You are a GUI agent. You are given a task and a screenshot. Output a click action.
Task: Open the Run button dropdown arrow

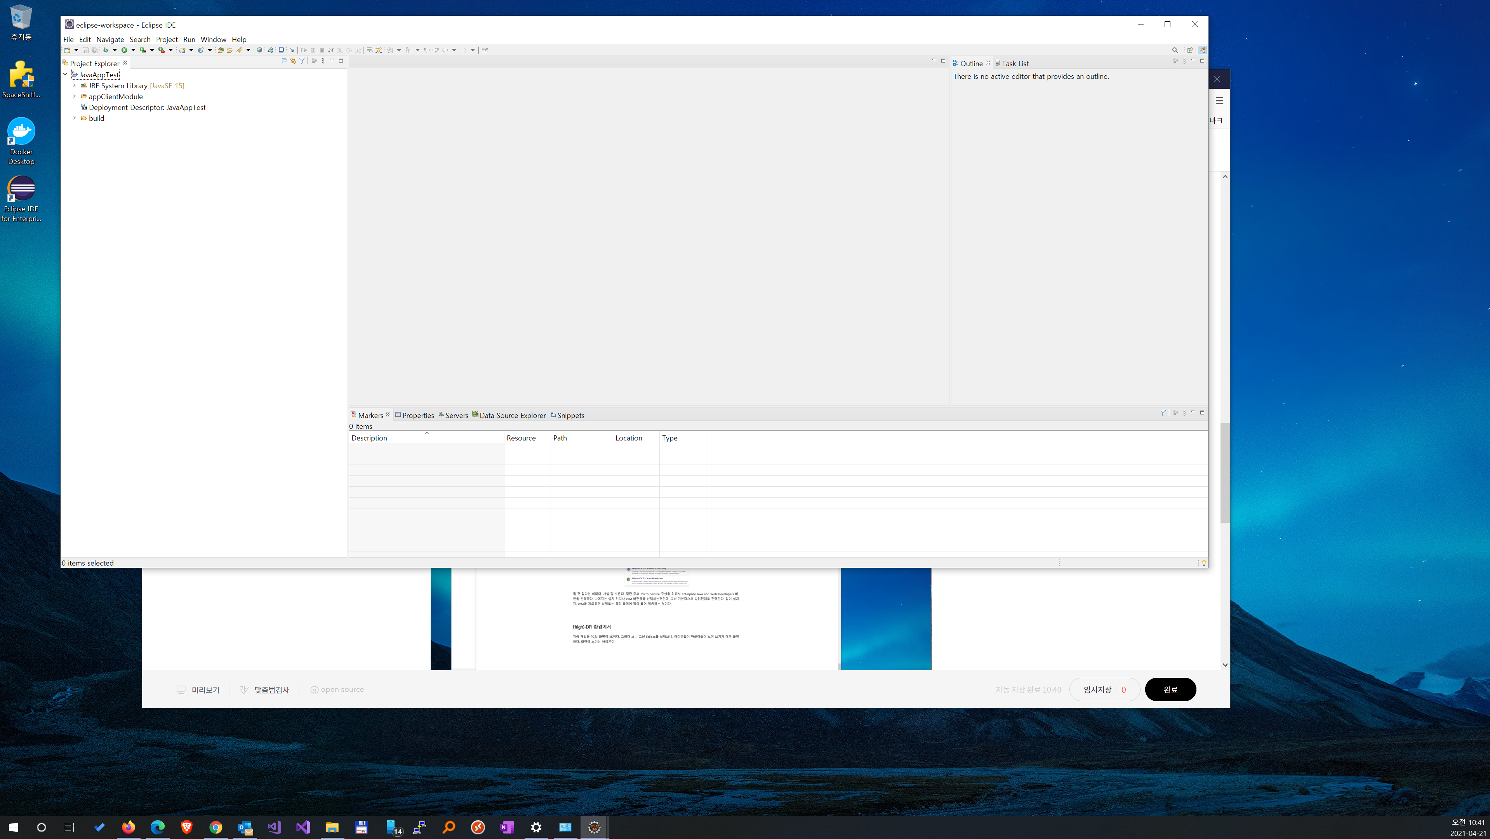coord(133,50)
